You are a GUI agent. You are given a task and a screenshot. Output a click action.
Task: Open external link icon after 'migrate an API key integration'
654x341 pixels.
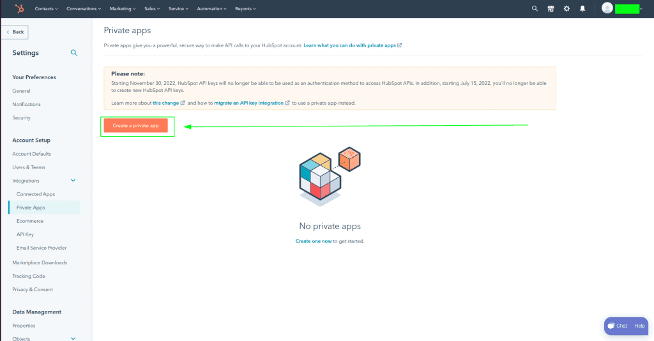(x=287, y=103)
